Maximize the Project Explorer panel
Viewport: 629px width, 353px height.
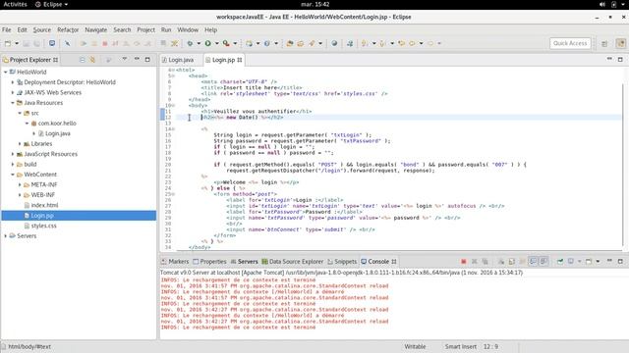click(x=147, y=59)
